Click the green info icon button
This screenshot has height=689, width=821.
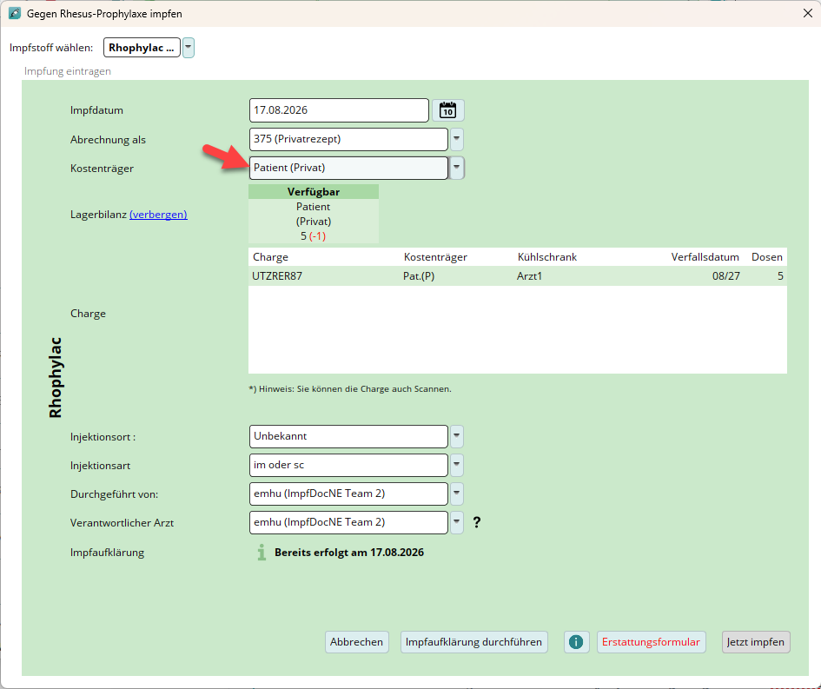[576, 642]
